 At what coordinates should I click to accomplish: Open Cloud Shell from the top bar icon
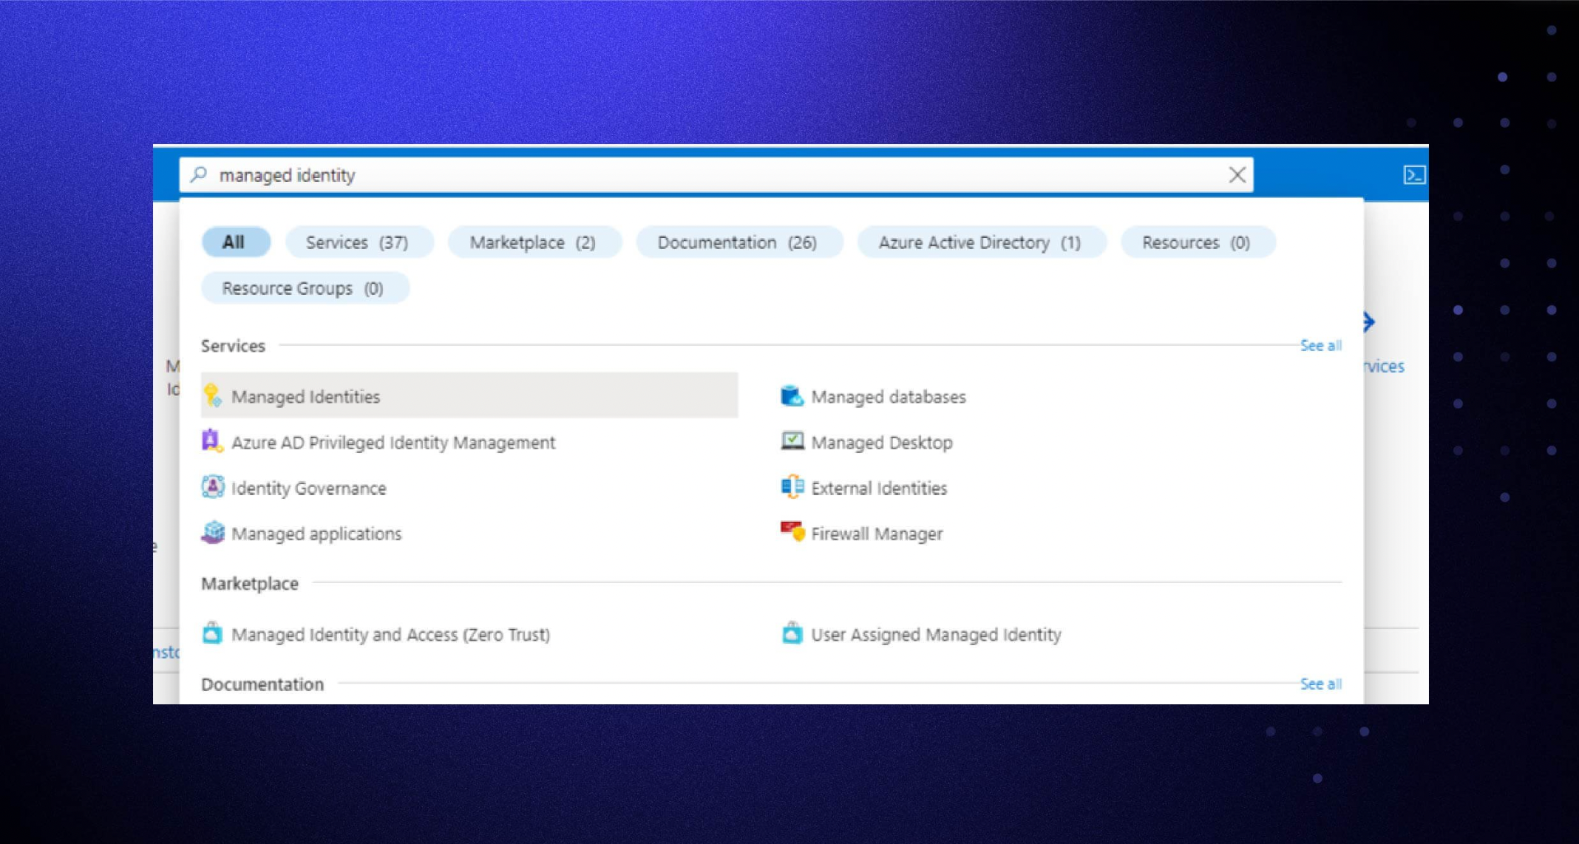[1414, 175]
